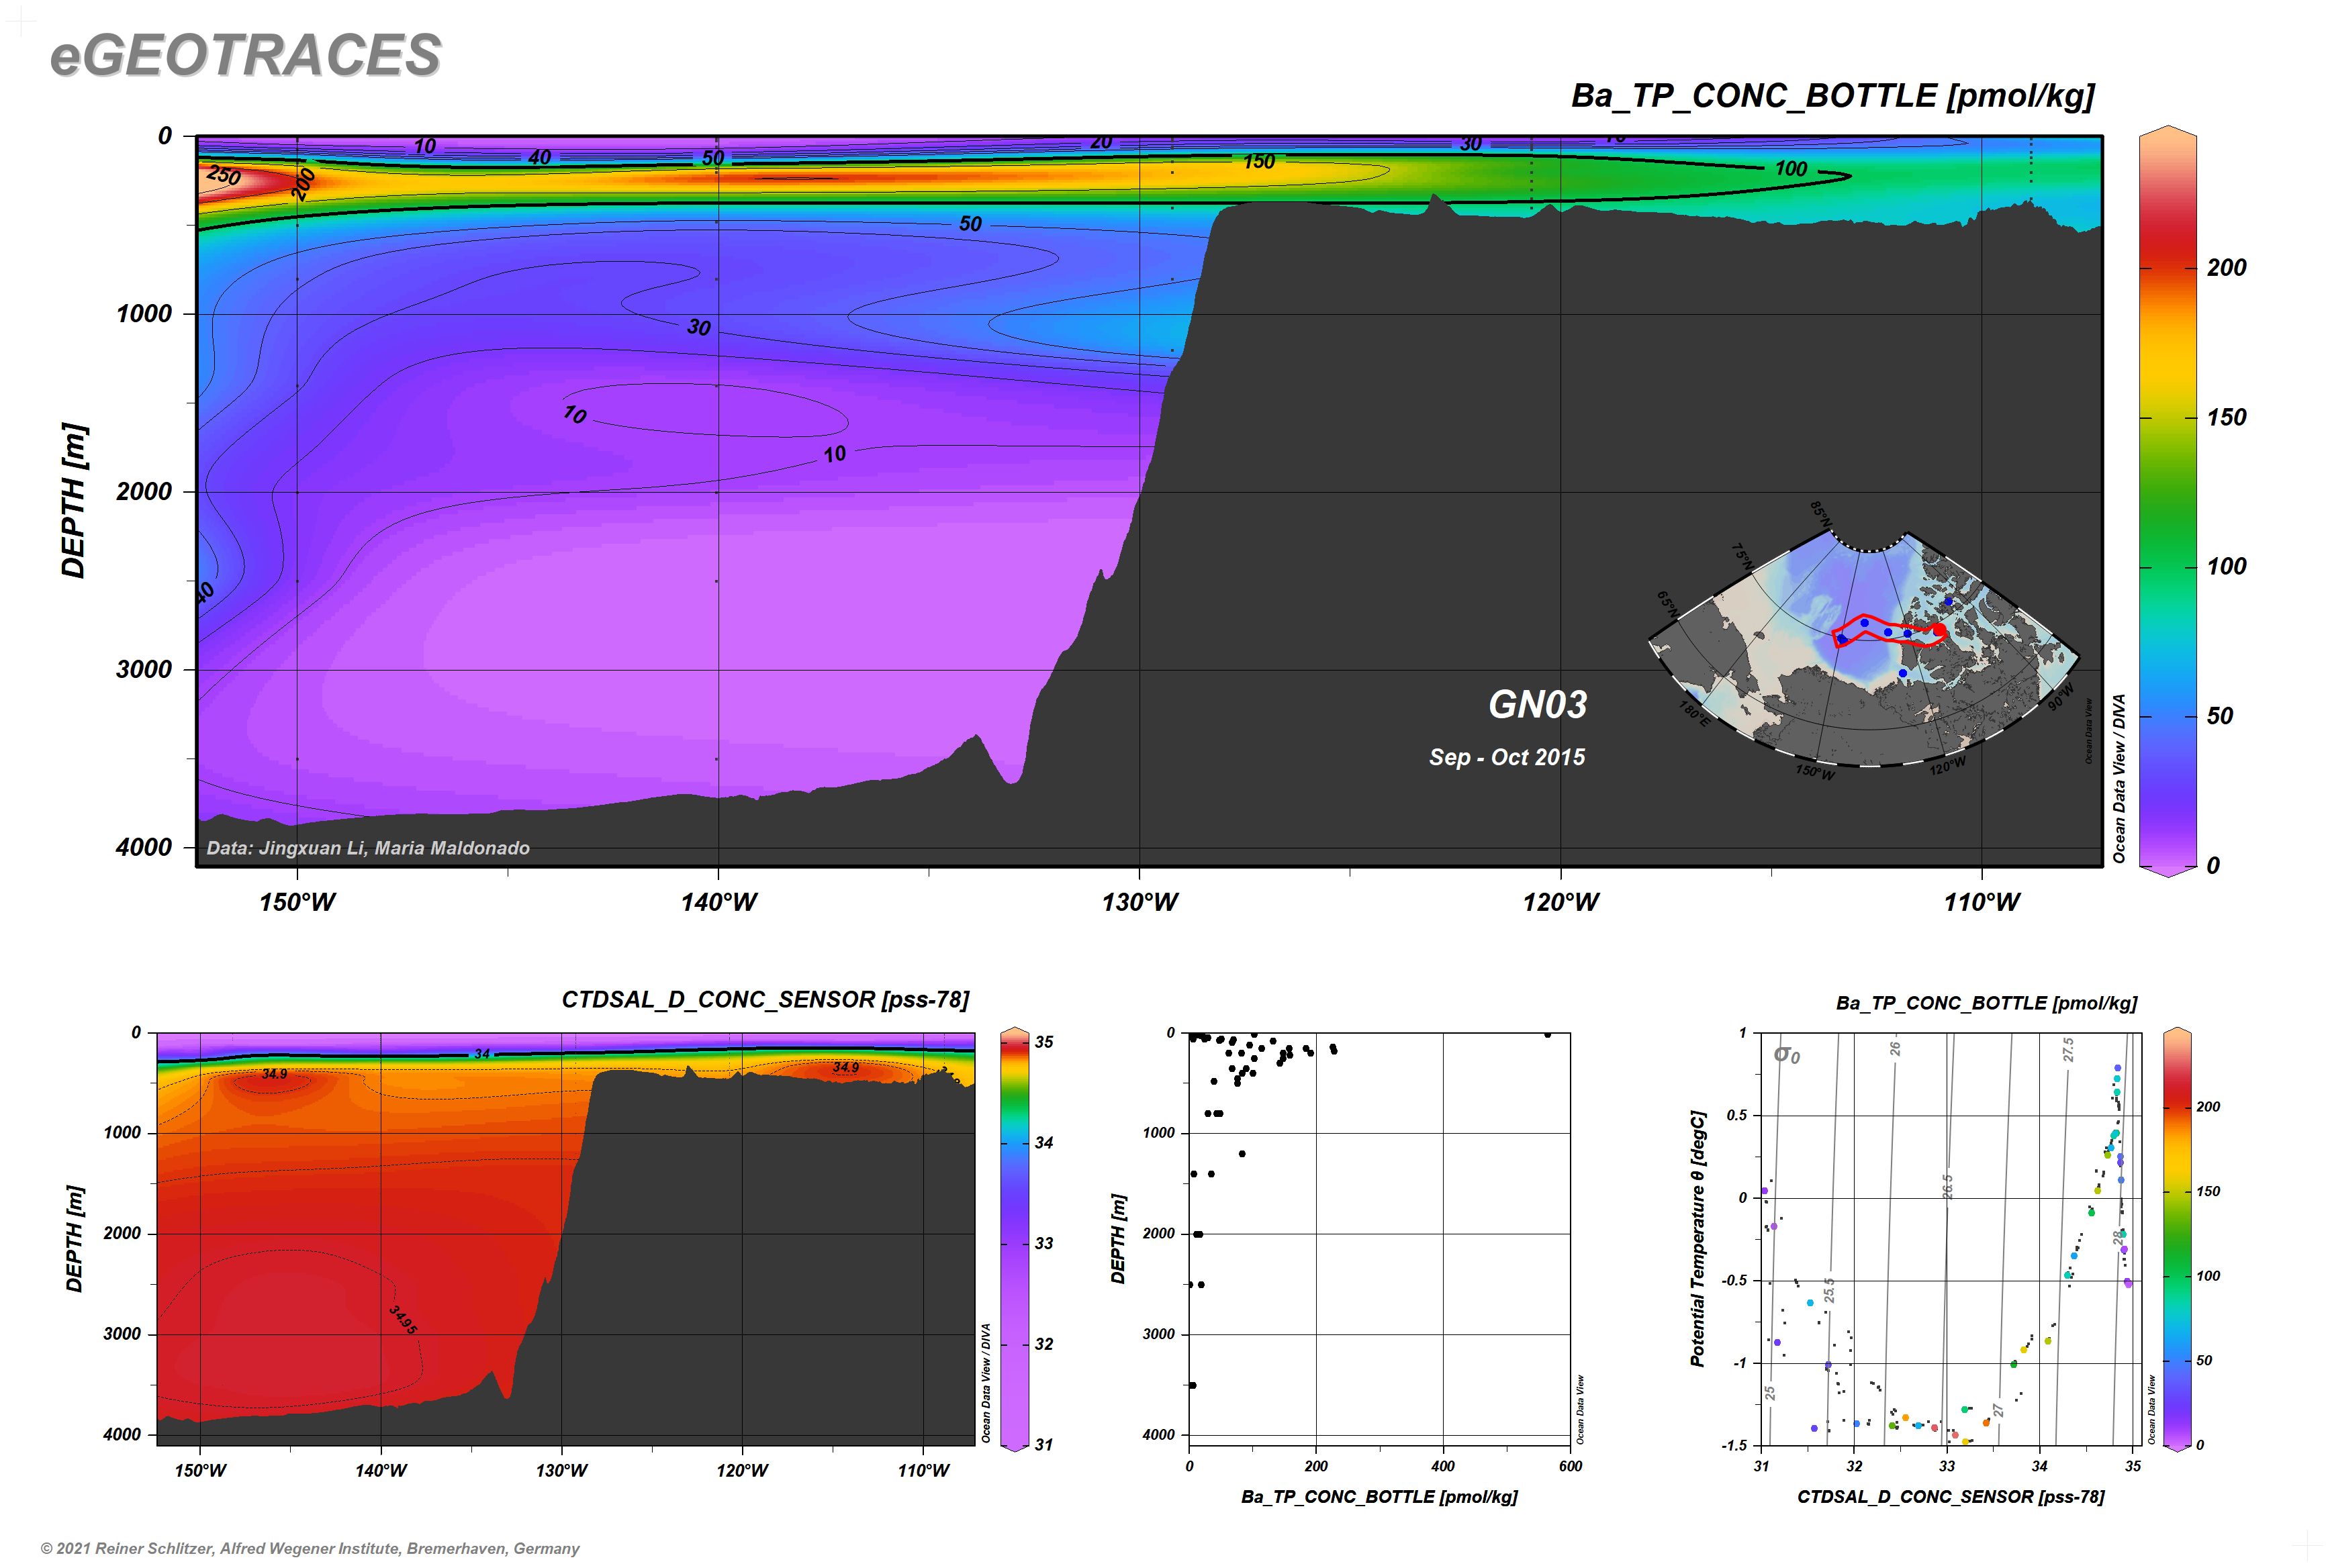Click the eGEOTRACES title text
Viewport: 2328px width, 1568px height.
pyautogui.click(x=245, y=55)
